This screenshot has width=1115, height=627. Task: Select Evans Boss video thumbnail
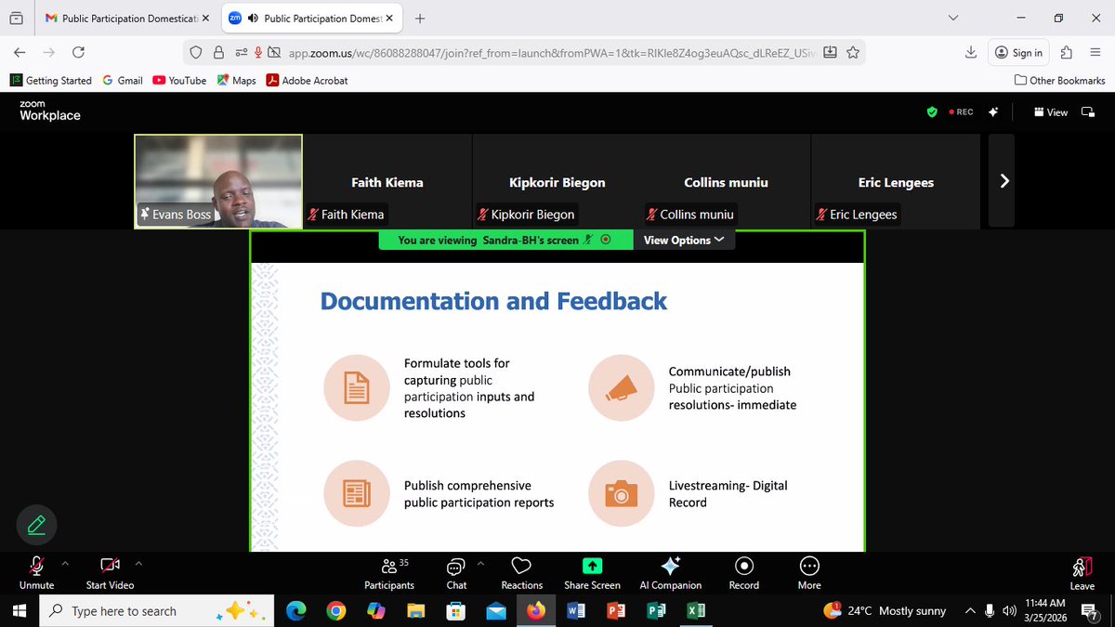point(218,181)
